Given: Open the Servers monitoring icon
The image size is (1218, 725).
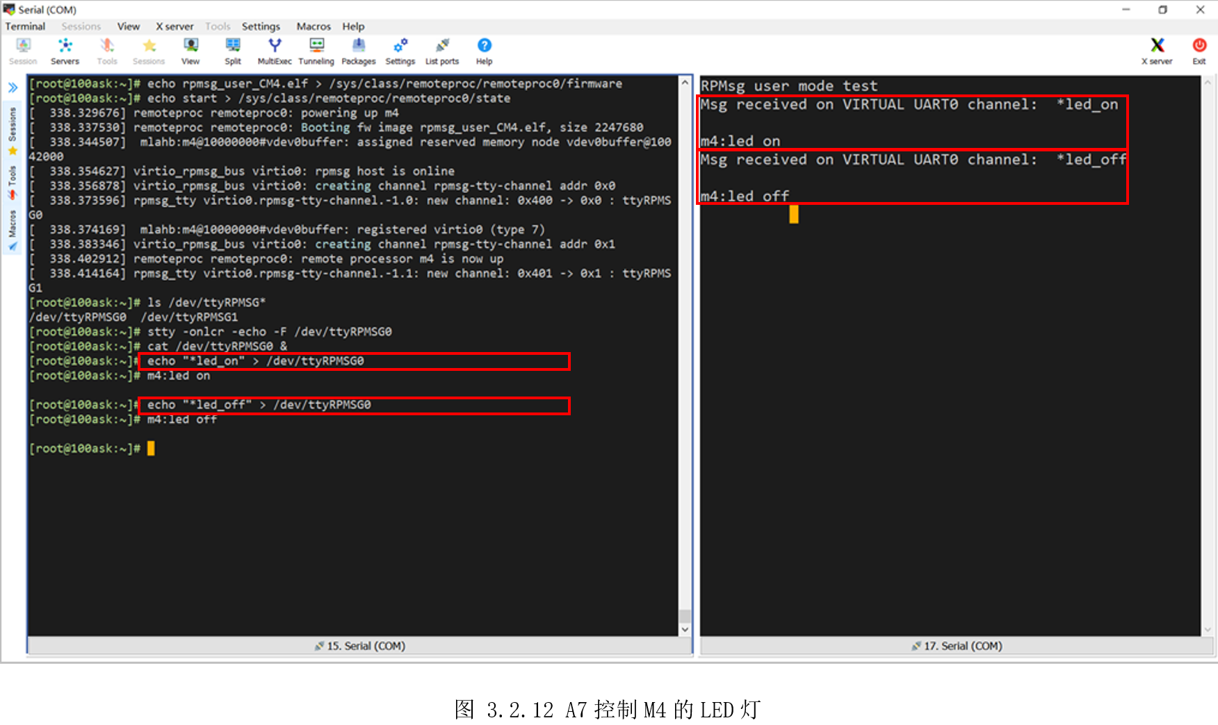Looking at the screenshot, I should [65, 50].
